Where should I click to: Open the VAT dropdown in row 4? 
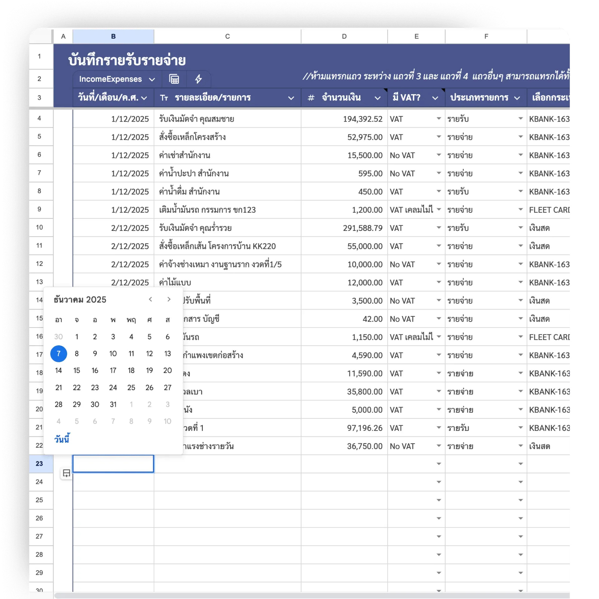click(x=439, y=119)
